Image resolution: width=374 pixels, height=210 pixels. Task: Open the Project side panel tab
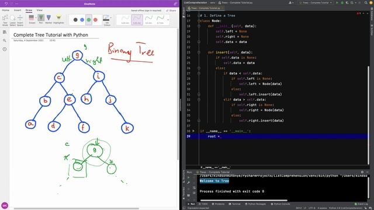(183, 12)
